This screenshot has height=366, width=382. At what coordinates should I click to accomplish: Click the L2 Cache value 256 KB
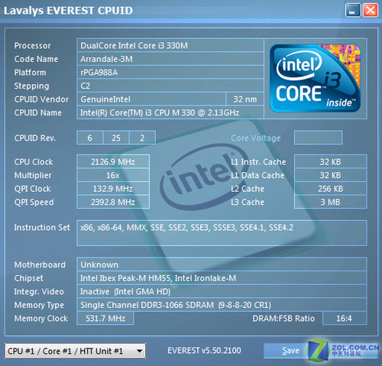(x=331, y=189)
